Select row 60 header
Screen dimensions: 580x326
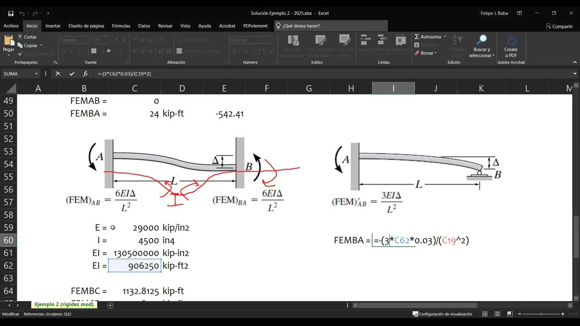click(9, 240)
